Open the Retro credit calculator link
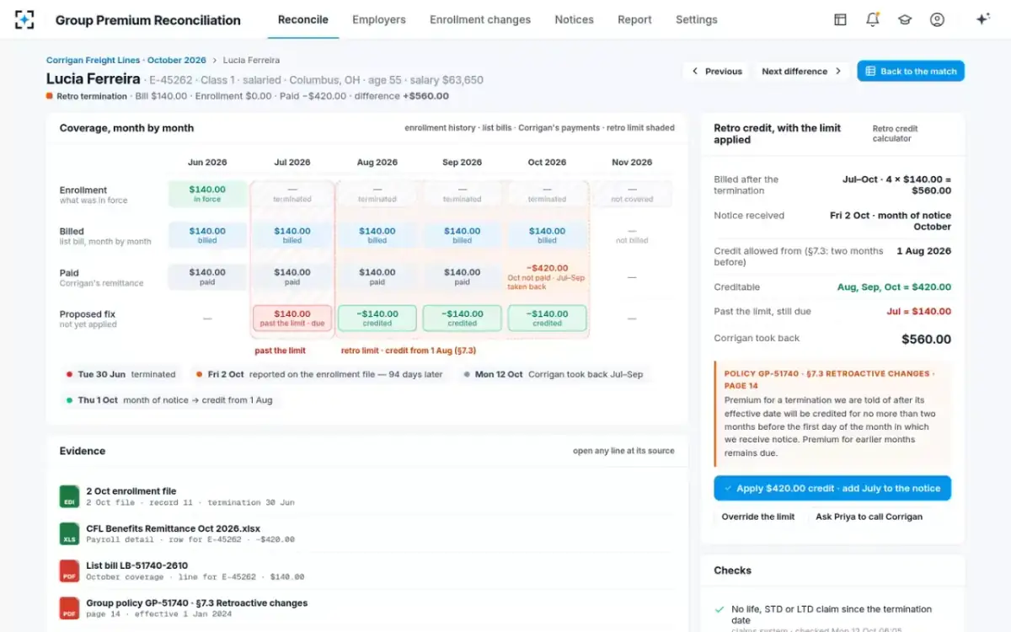 pos(895,133)
